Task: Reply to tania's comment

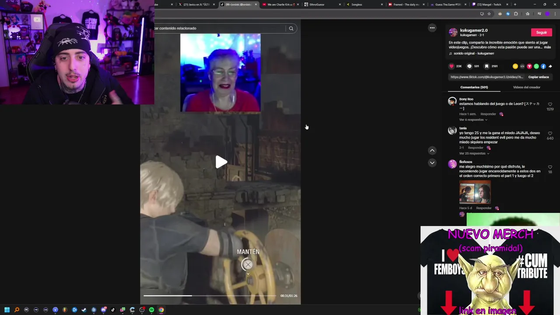Action: [476, 148]
